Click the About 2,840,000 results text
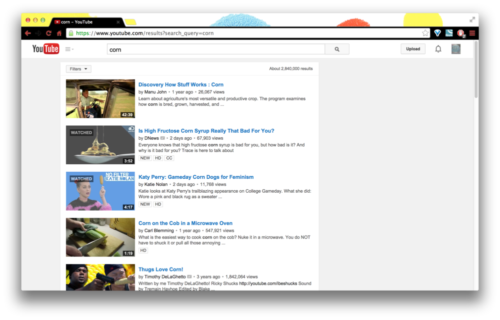This screenshot has height=320, width=500. tap(291, 68)
